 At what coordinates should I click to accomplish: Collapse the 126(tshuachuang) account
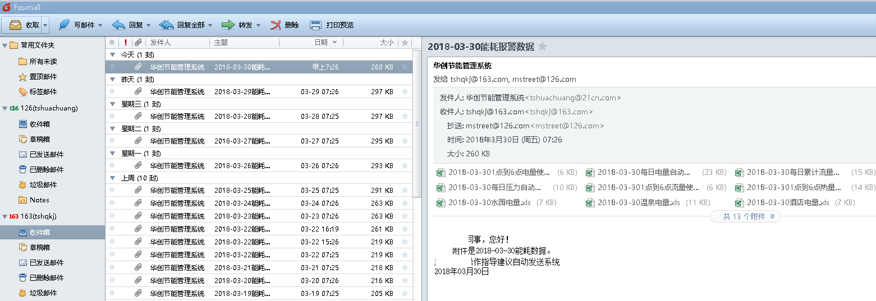point(4,108)
